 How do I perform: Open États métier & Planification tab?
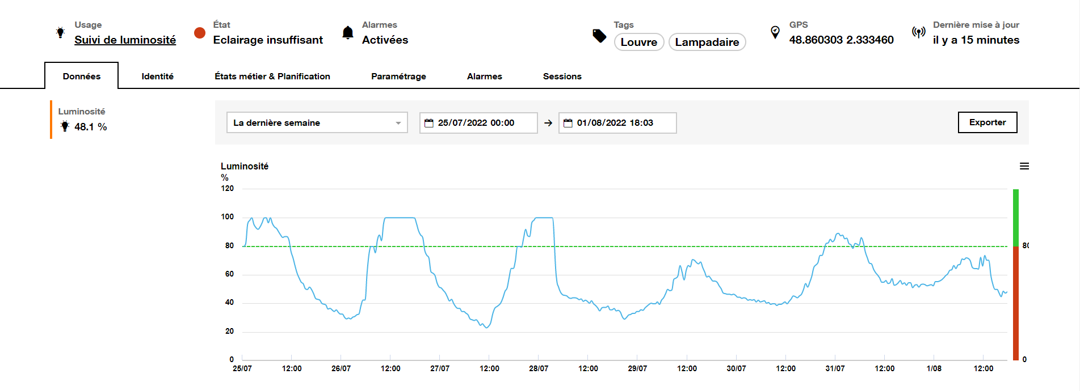pyautogui.click(x=272, y=76)
